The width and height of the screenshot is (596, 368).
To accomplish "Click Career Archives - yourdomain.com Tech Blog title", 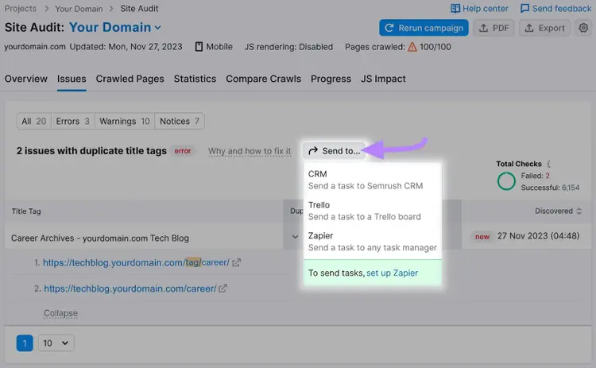I will tap(100, 238).
